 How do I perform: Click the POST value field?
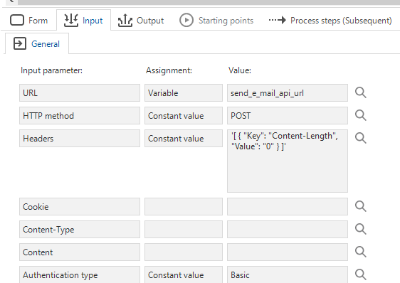(288, 115)
